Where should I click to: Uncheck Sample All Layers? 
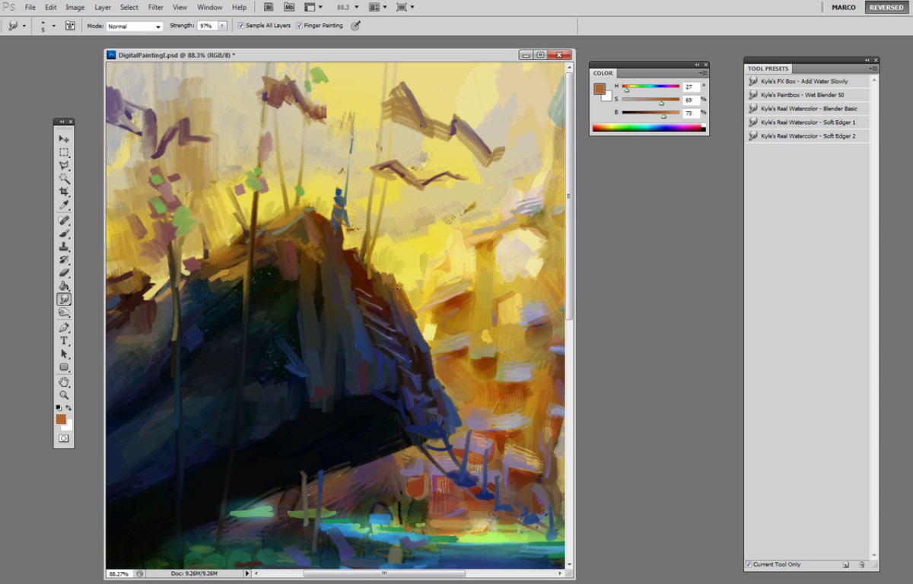click(x=241, y=26)
